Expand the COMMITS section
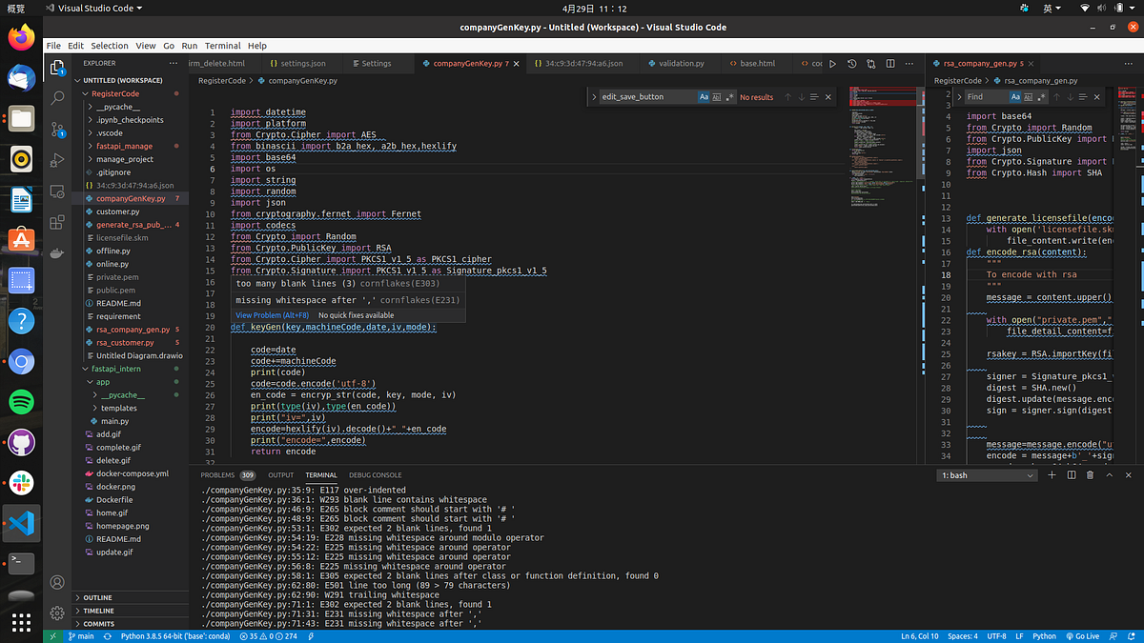This screenshot has width=1144, height=643. (x=99, y=624)
